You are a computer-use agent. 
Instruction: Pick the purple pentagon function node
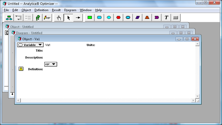(x=157, y=18)
